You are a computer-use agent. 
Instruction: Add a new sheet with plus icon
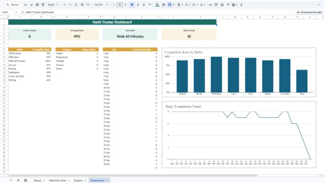coord(11,180)
